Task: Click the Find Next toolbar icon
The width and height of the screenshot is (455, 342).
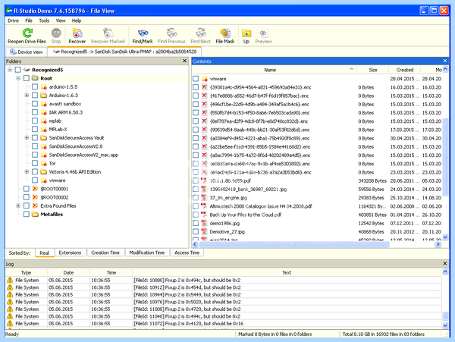Action: tap(200, 33)
